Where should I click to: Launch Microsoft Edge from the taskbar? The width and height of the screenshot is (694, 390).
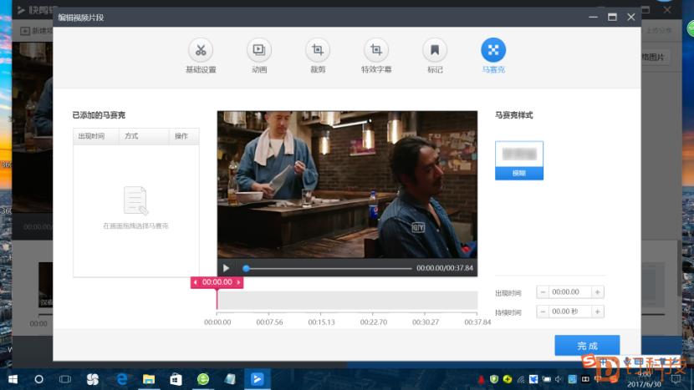pos(122,379)
